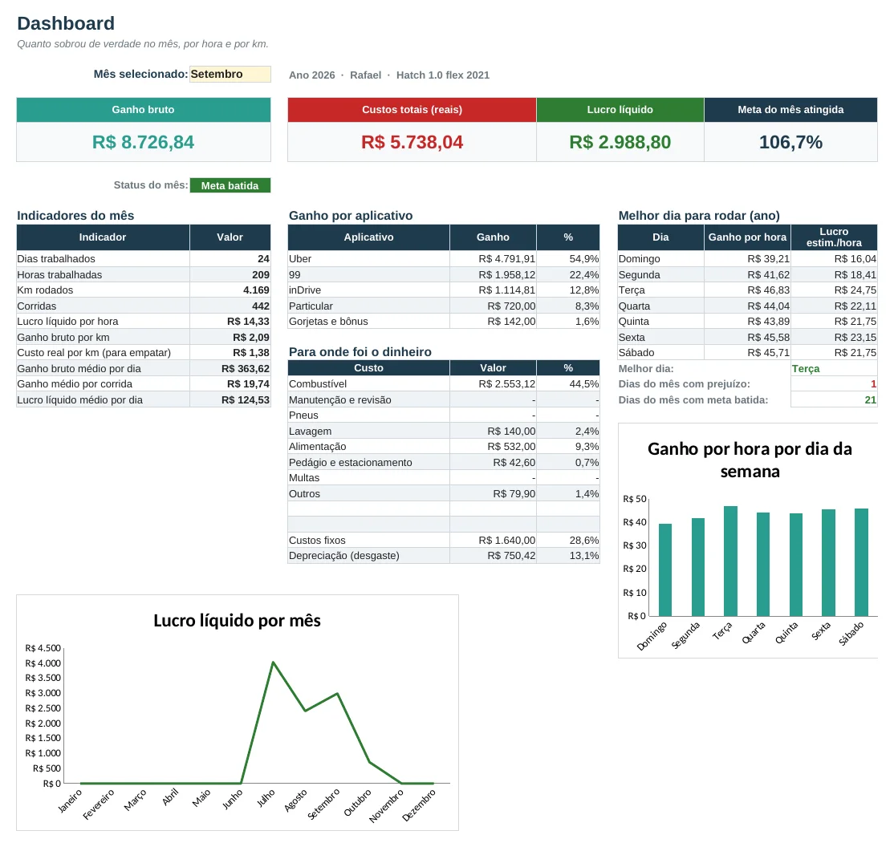Select the Custos fixos value R$ 1.640,00
Image resolution: width=894 pixels, height=847 pixels.
pos(494,541)
